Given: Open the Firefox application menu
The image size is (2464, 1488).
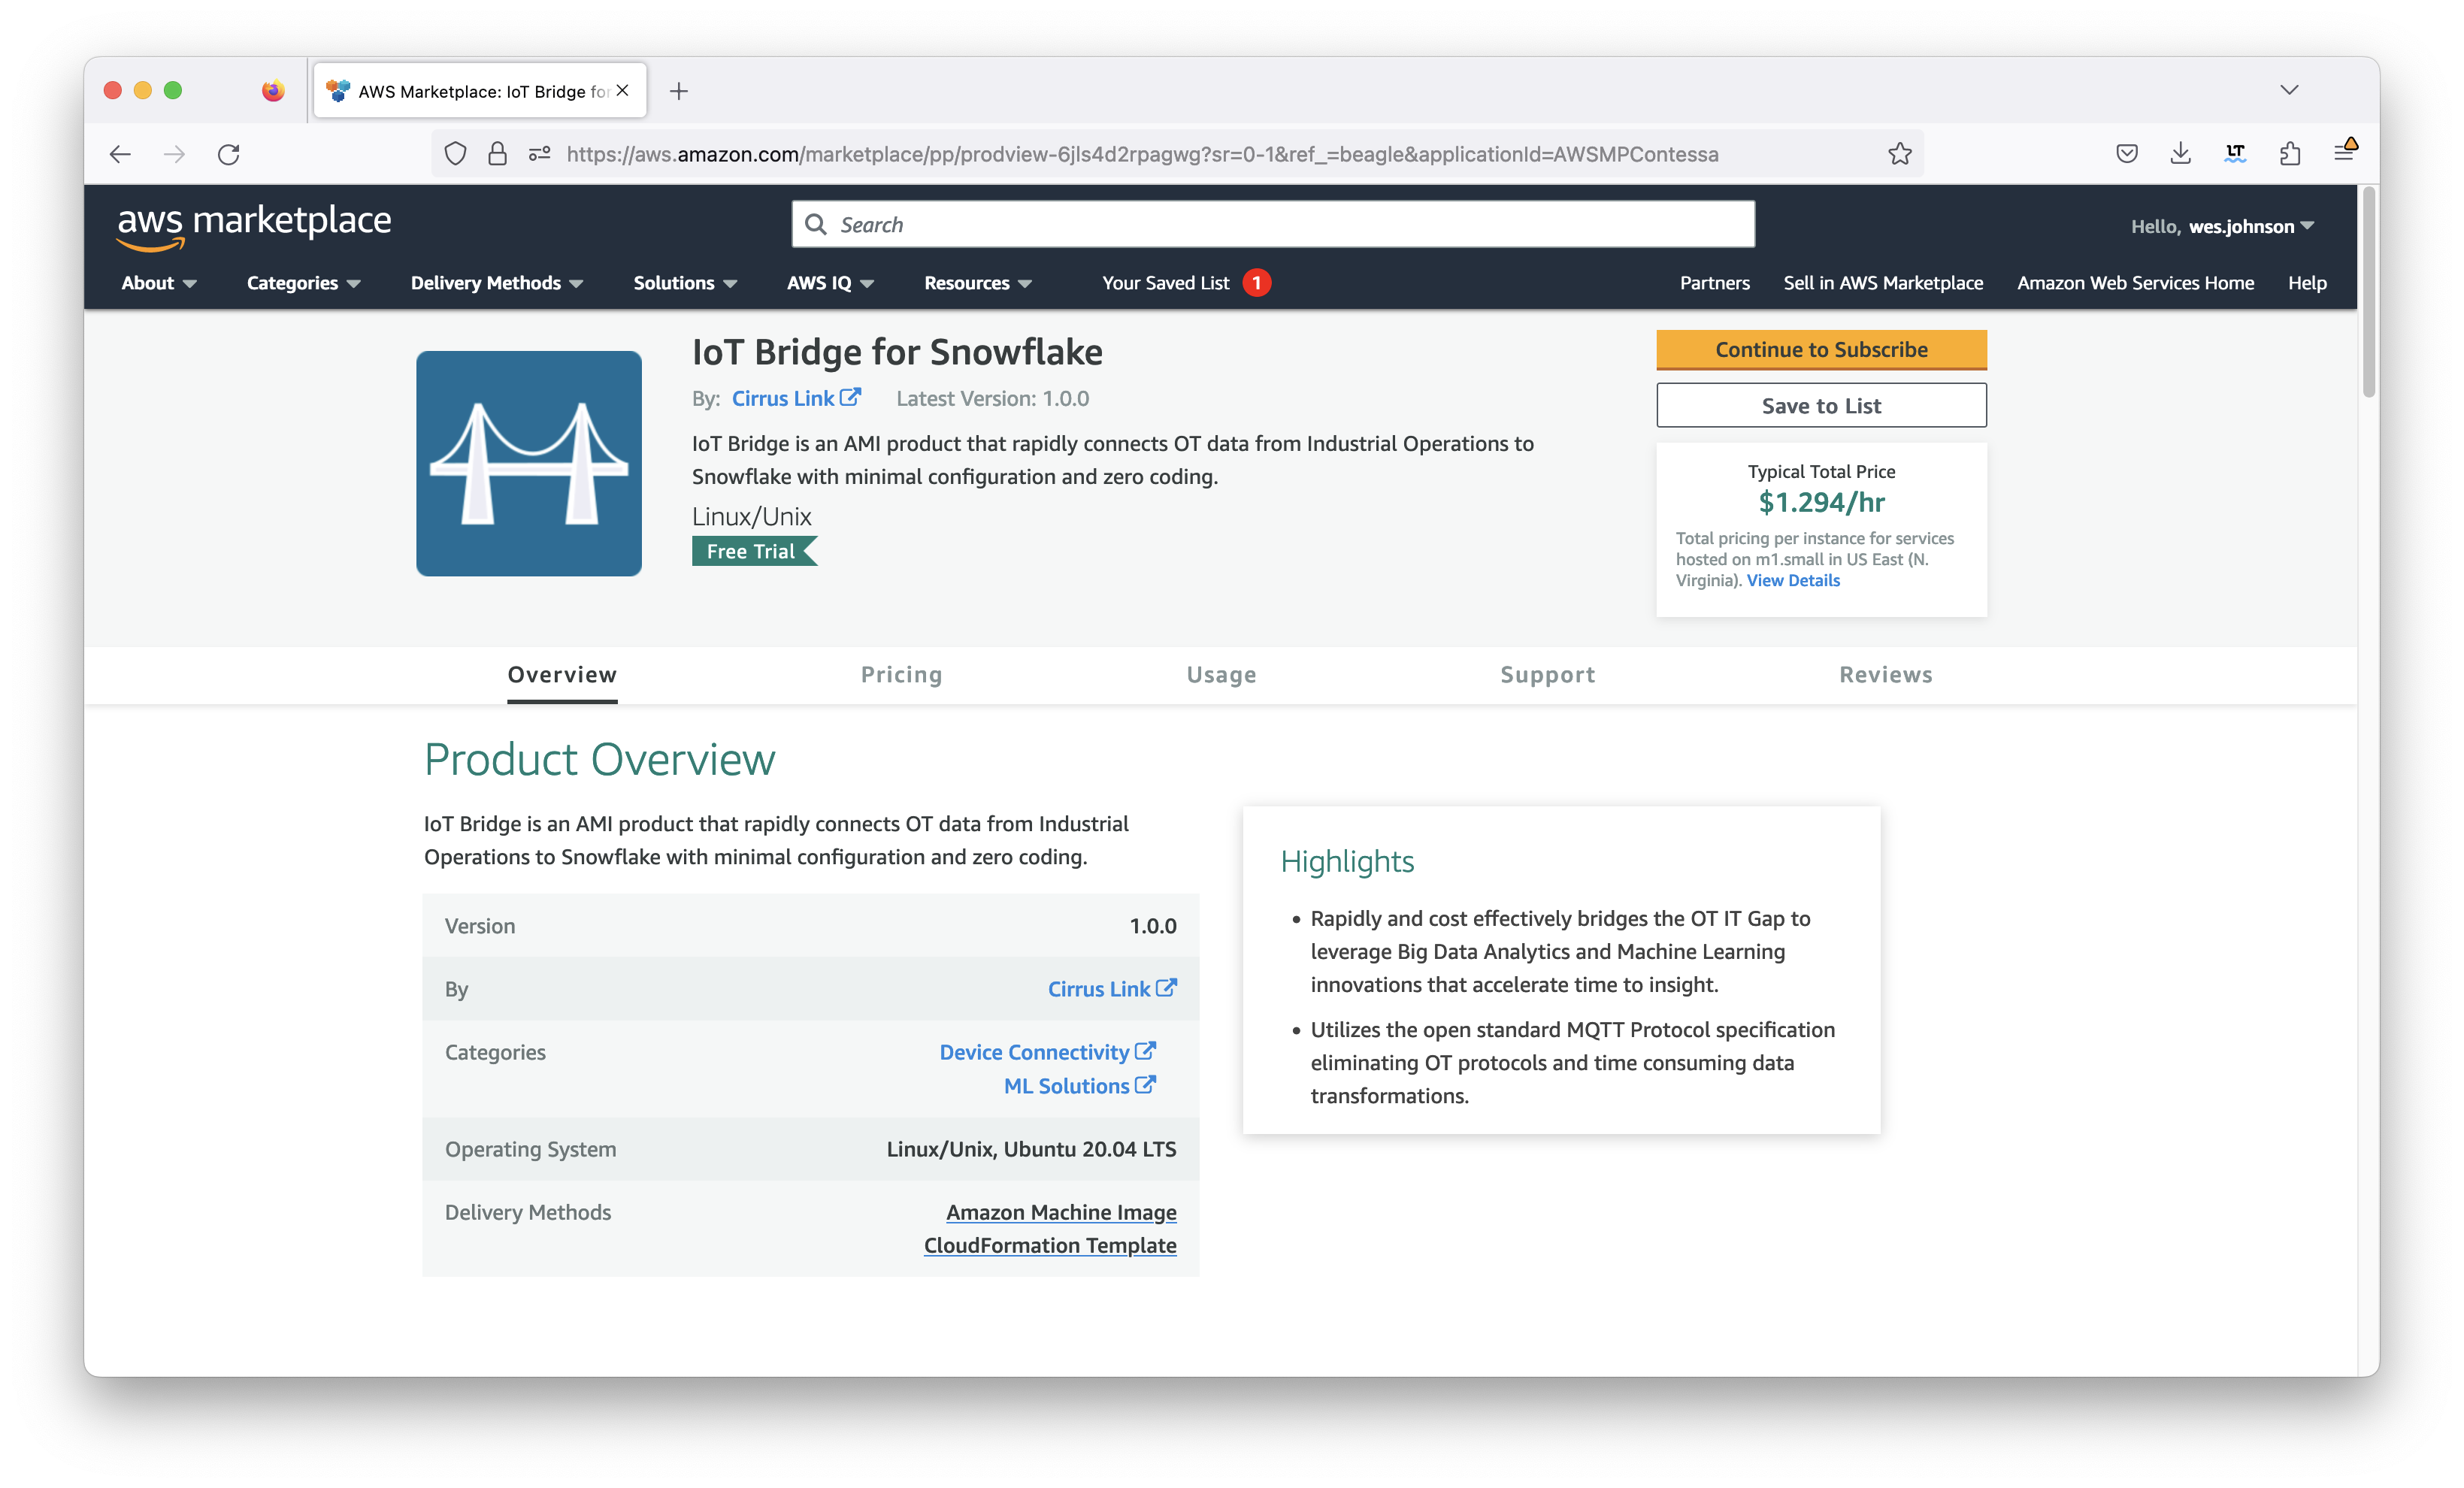Looking at the screenshot, I should [x=2344, y=152].
